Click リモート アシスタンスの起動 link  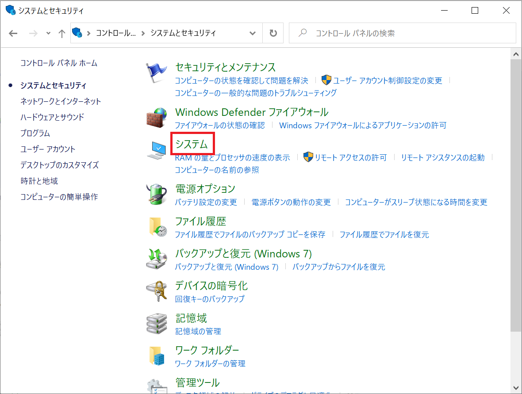443,157
